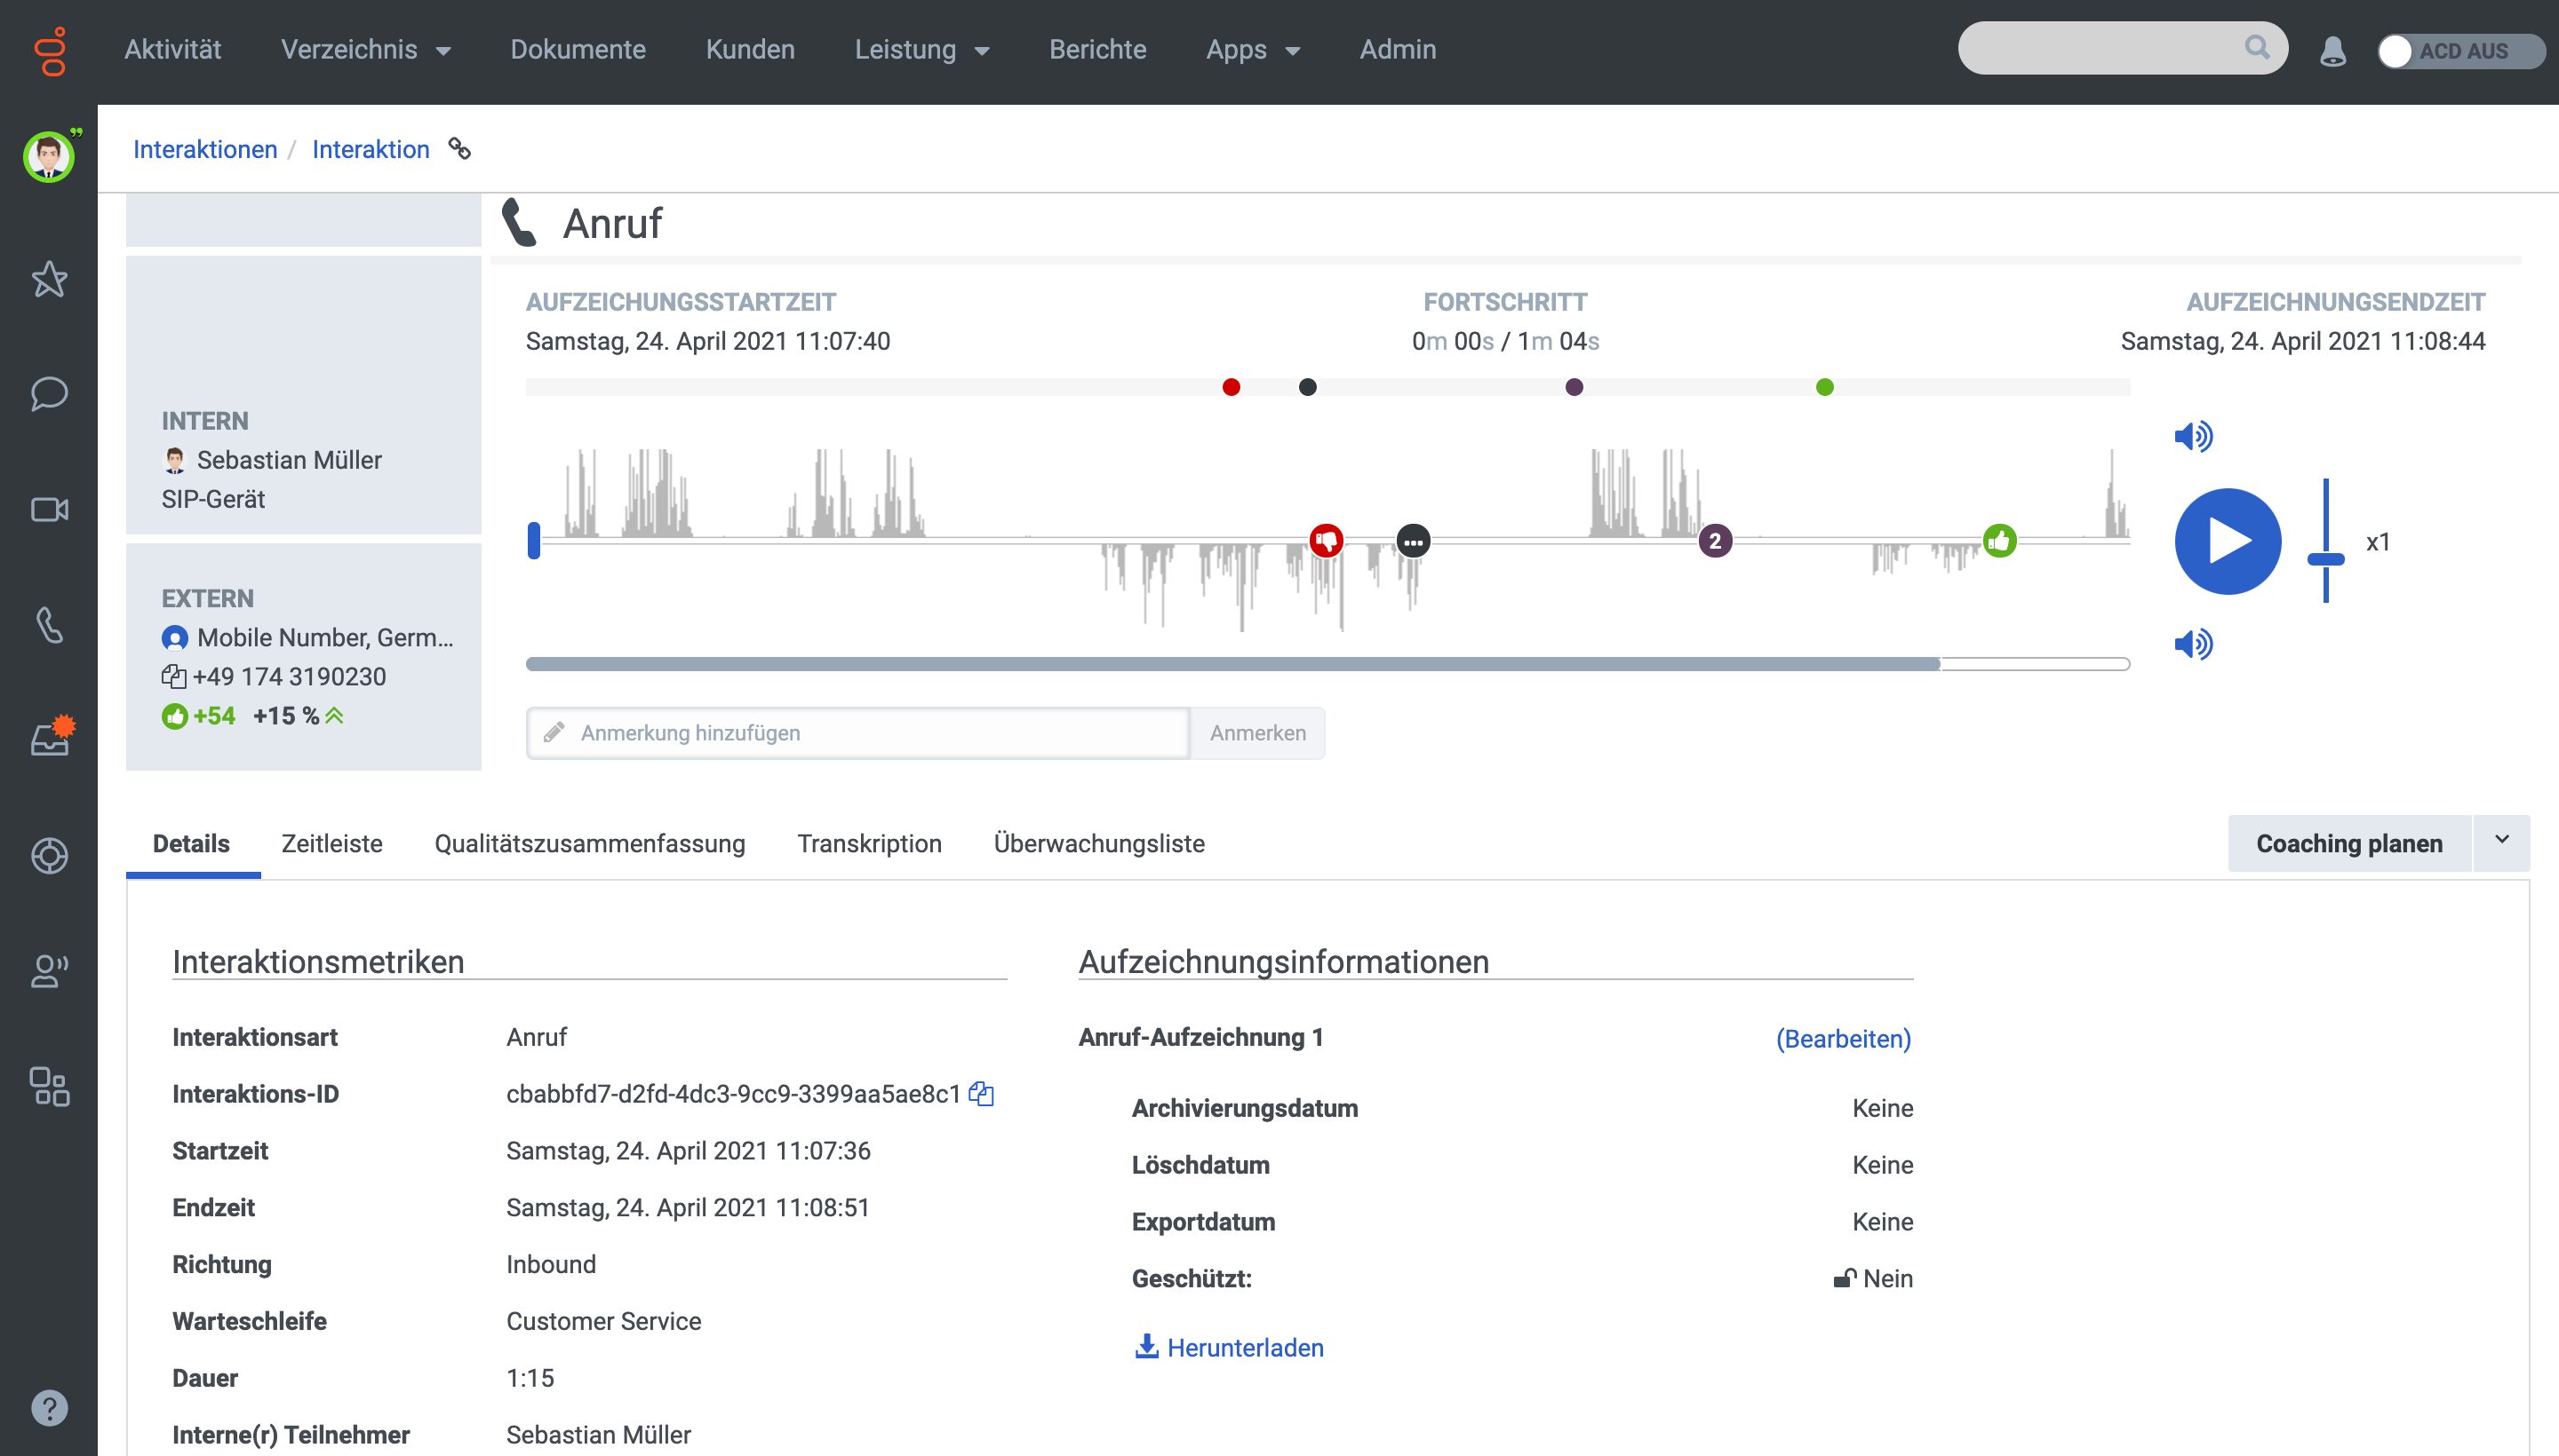Click the playback speed slider handle
This screenshot has width=2559, height=1456.
(x=2324, y=559)
